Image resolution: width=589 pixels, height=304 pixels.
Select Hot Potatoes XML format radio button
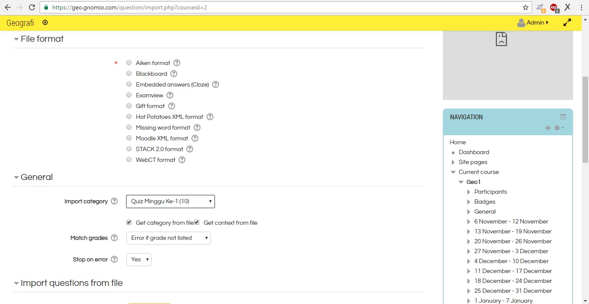(x=129, y=116)
